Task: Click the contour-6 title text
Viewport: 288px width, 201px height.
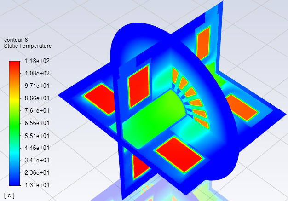Action: point(16,40)
